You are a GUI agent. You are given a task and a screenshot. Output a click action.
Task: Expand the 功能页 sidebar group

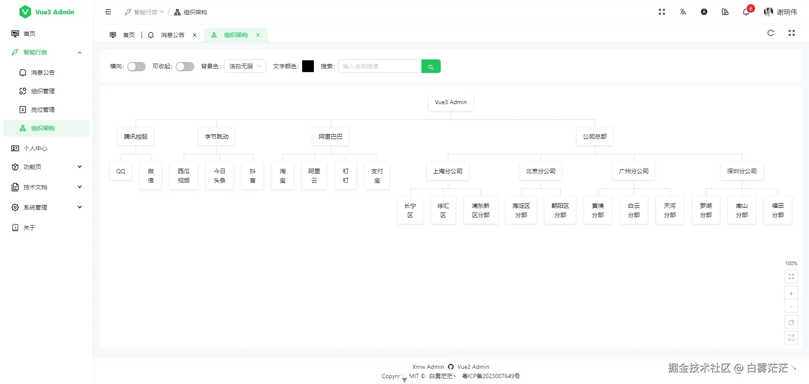click(46, 167)
